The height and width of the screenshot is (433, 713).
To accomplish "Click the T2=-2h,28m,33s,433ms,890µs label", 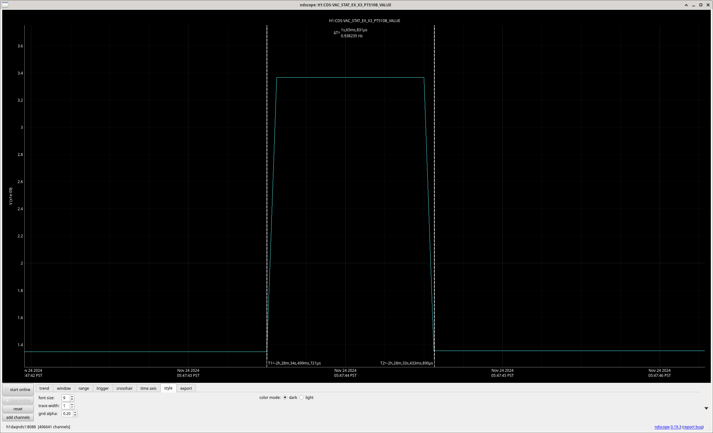I will (x=407, y=363).
